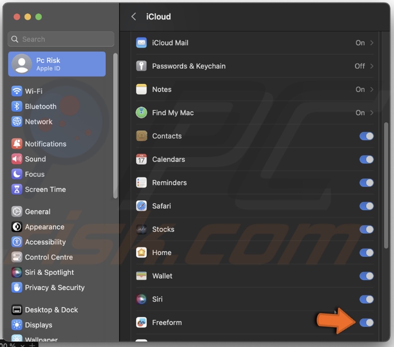Image resolution: width=394 pixels, height=347 pixels.
Task: Click the Notifications bell icon
Action: click(x=17, y=144)
